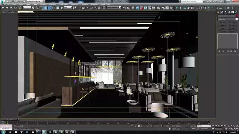Click the Redo arrow in main toolbar
The image size is (239, 134).
point(7,8)
